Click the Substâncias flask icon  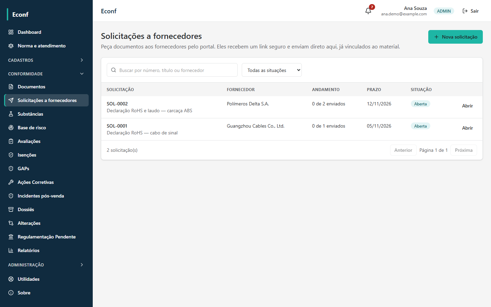[x=11, y=114]
